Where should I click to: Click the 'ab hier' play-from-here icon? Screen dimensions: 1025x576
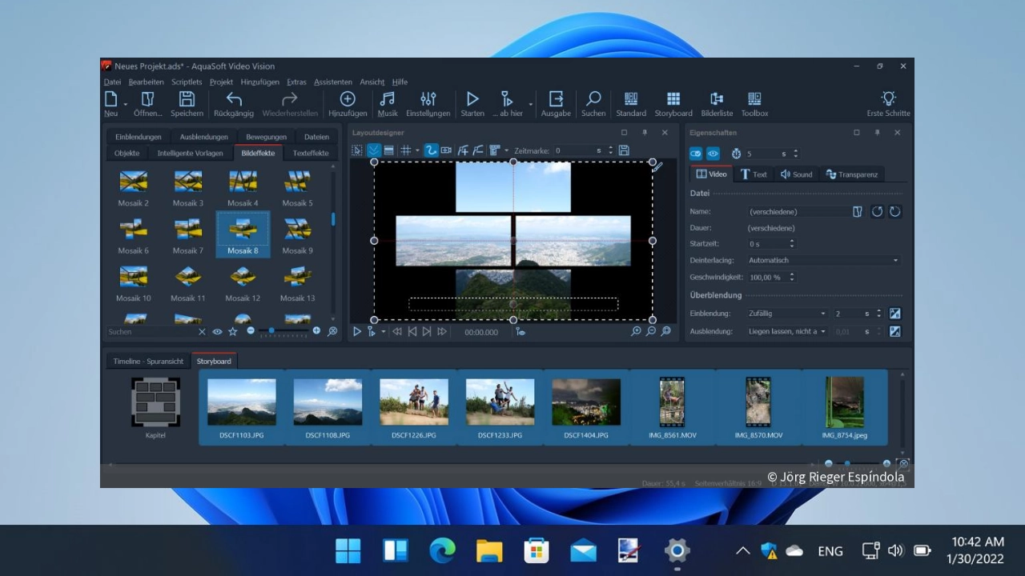[507, 99]
